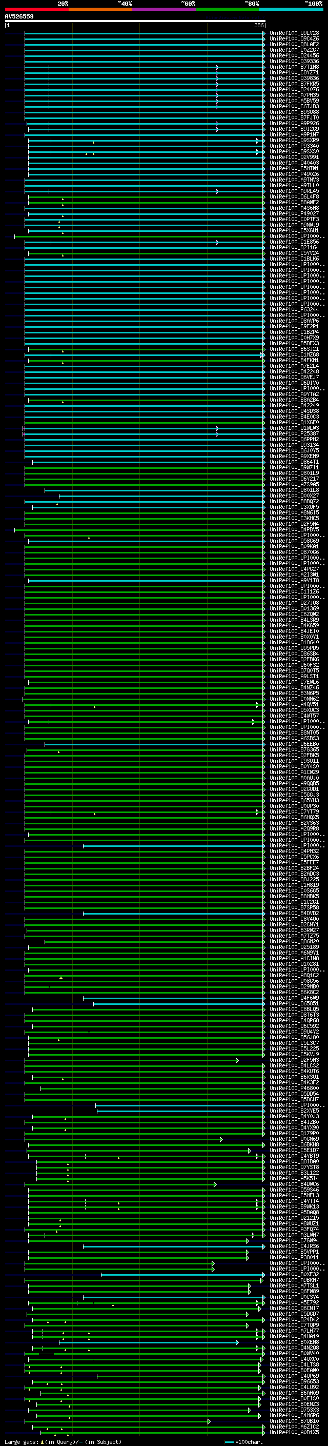Viewport: 328px width, 1446px height.
Task: Select the UniRef100_Q0GN69 label
Action: pos(294,1139)
